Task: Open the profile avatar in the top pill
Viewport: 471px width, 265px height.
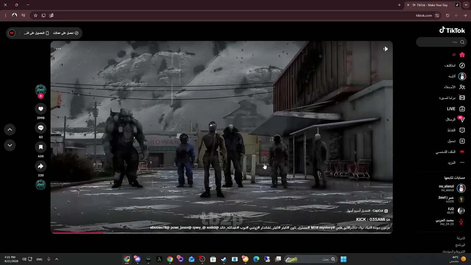Action: (x=12, y=33)
